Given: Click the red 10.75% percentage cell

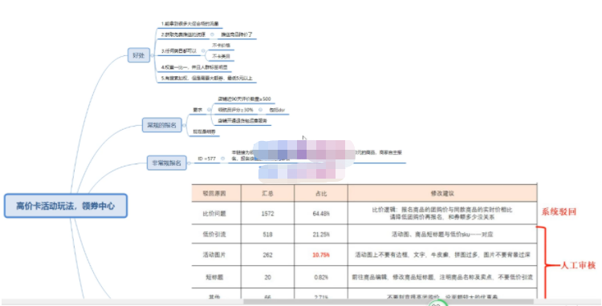Looking at the screenshot, I should point(321,255).
